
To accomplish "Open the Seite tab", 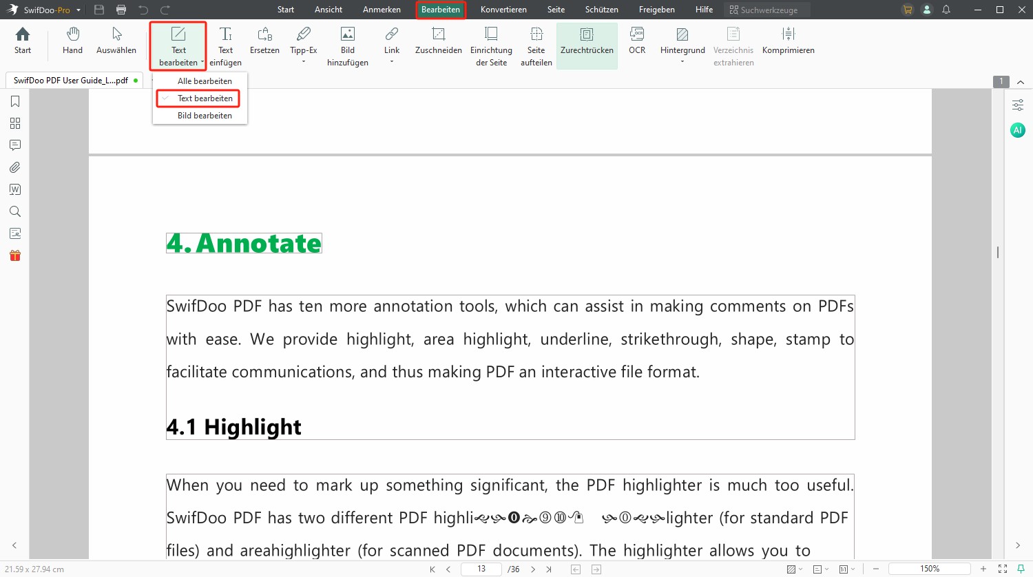I will click(x=556, y=10).
